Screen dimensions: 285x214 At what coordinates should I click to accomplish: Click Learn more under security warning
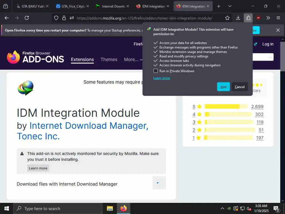[x=38, y=168]
